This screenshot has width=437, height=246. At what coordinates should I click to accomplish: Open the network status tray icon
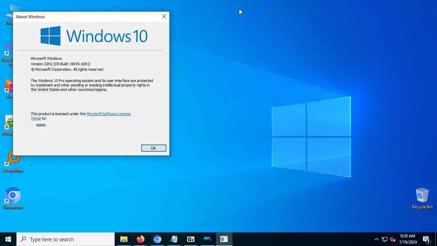coord(385,239)
